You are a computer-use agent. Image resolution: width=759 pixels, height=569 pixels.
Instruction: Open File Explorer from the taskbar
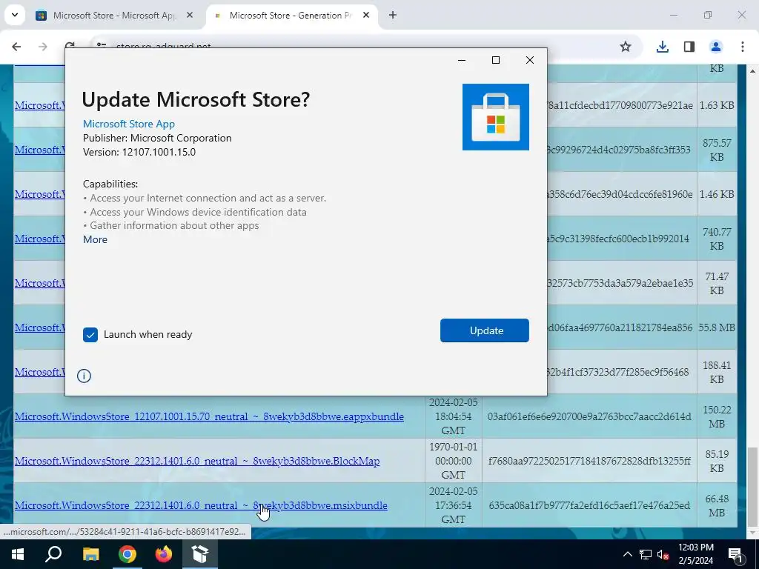[x=90, y=554]
